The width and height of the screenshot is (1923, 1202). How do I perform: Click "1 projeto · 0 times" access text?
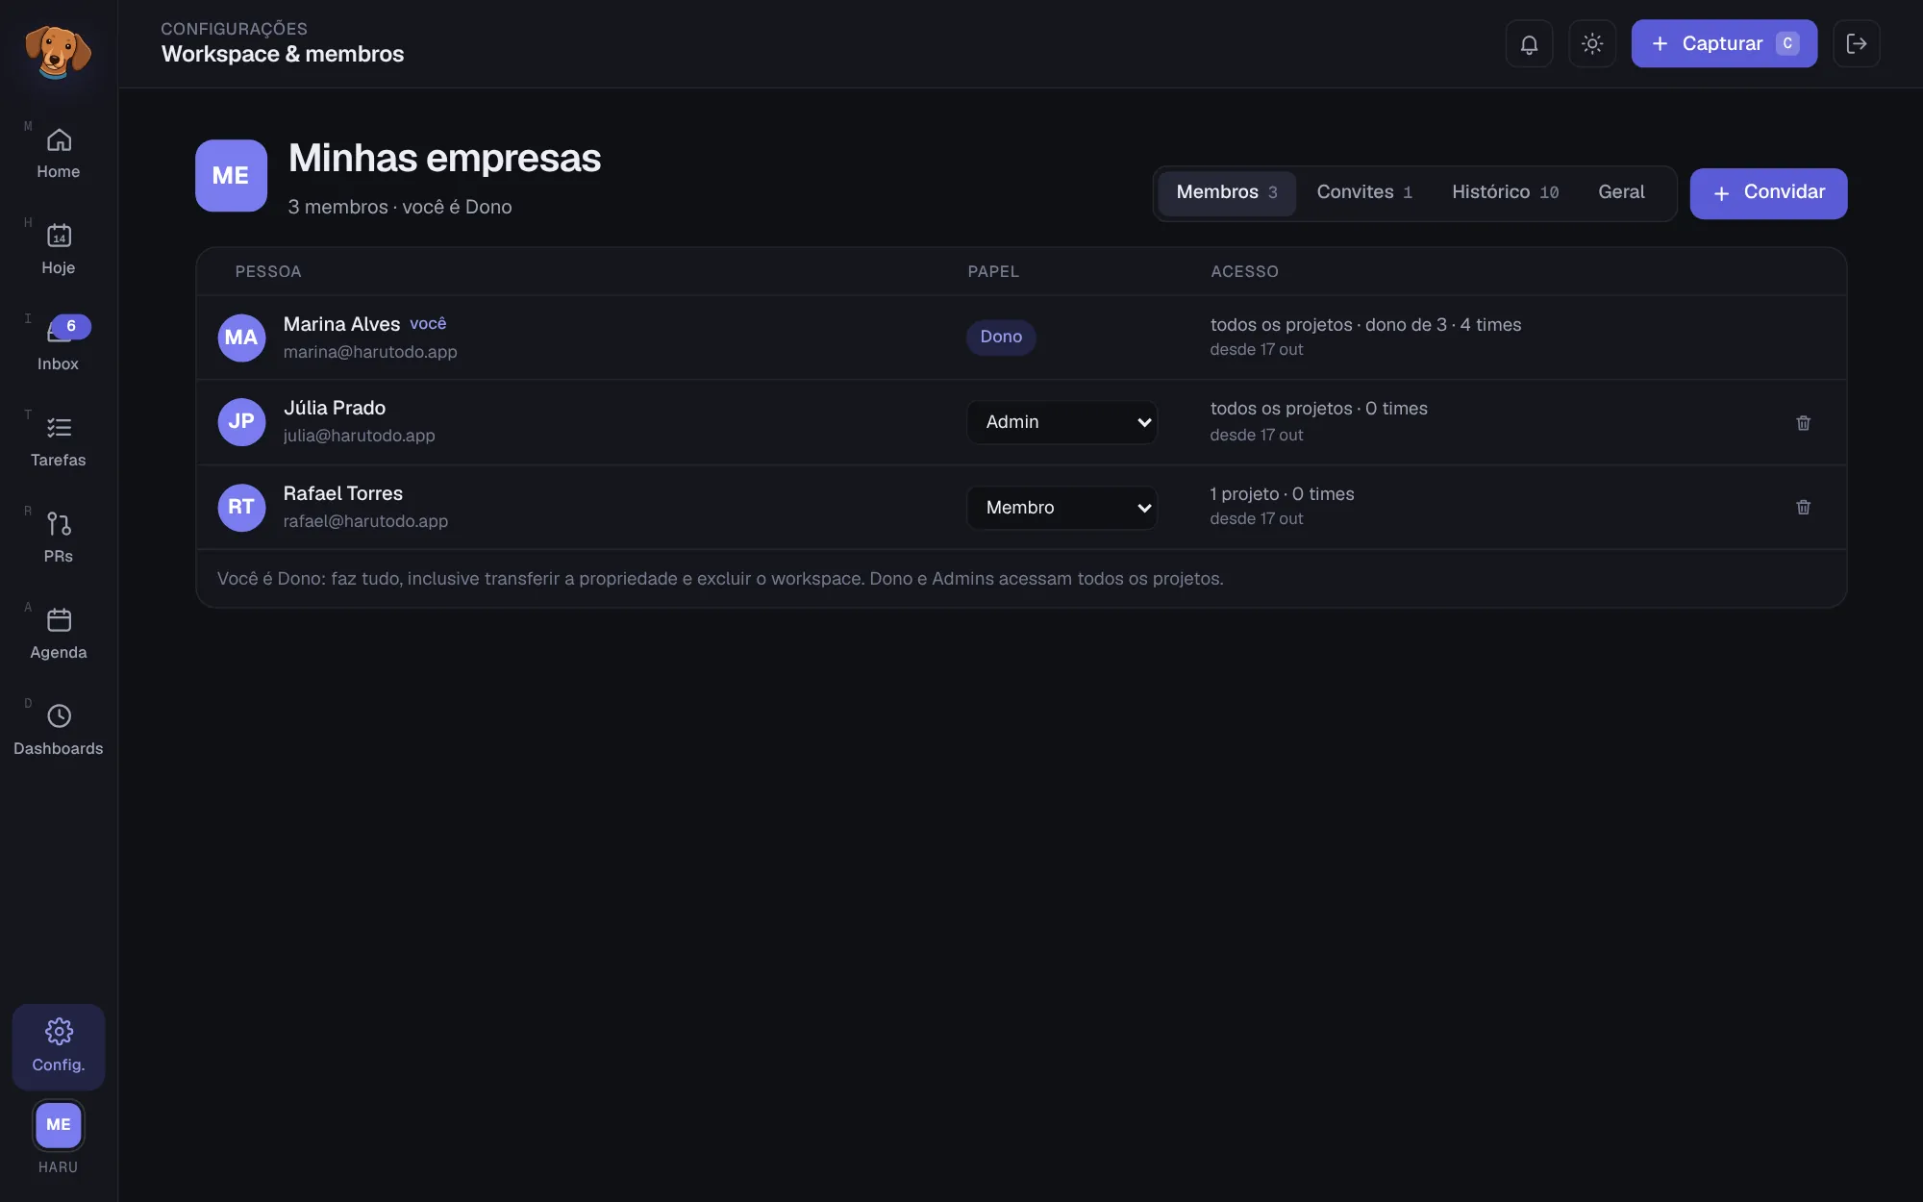(1282, 494)
